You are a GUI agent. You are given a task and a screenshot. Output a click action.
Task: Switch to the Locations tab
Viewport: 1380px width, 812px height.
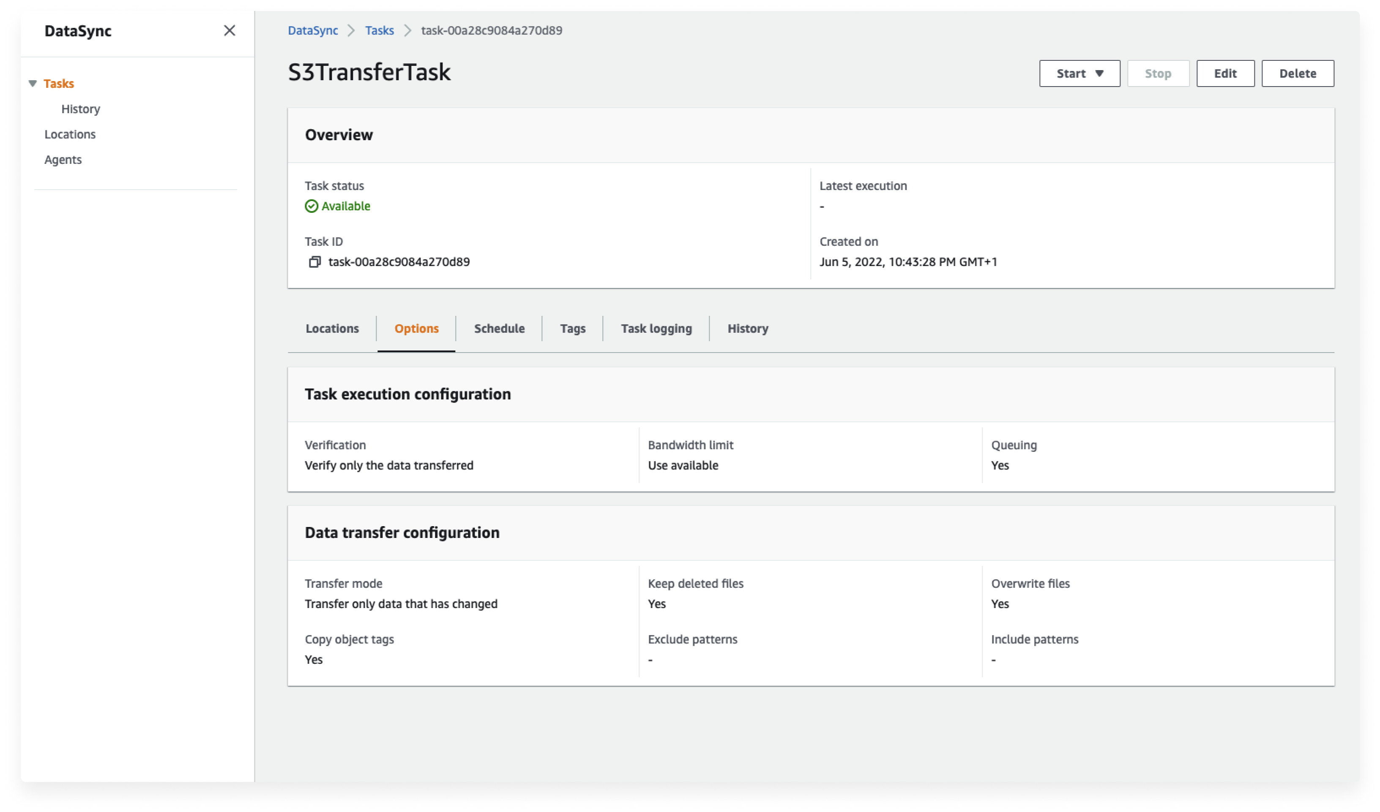tap(332, 328)
